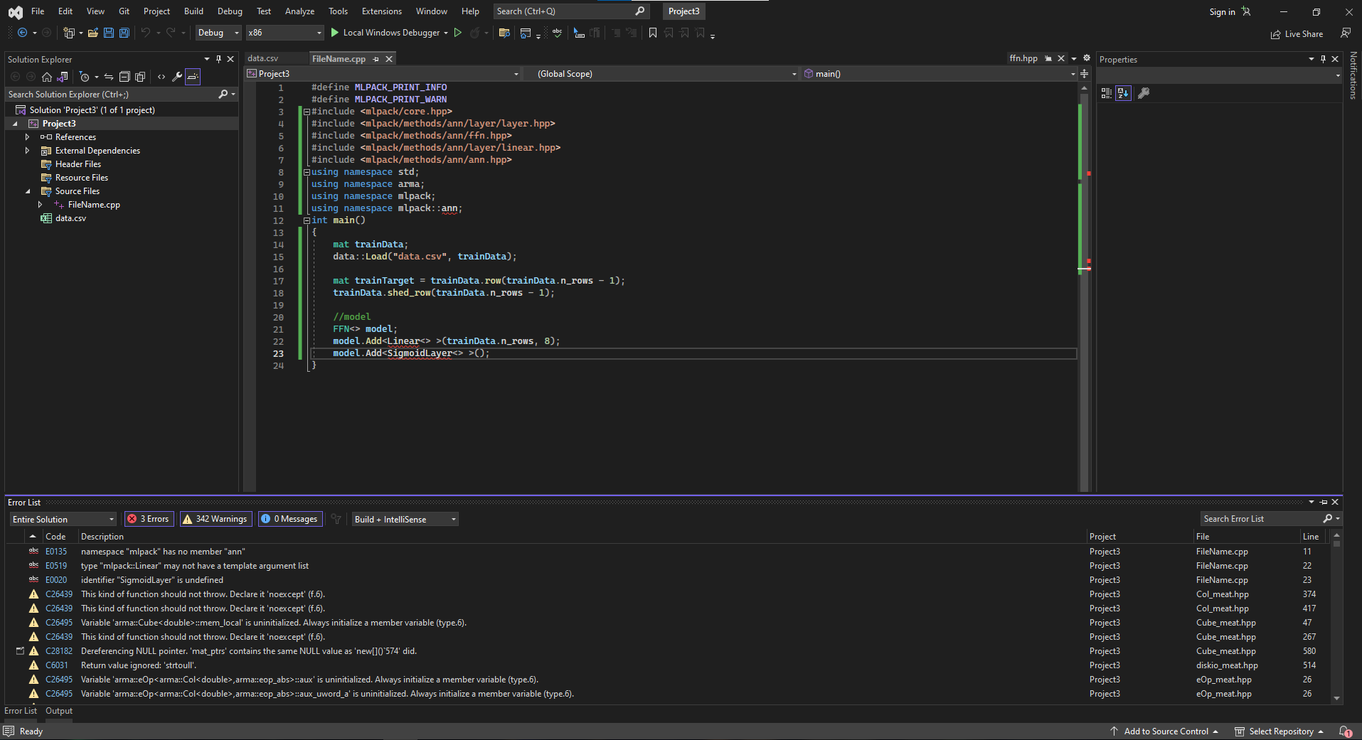Viewport: 1362px width, 740px height.
Task: Switch to the Output tab
Action: click(x=59, y=711)
